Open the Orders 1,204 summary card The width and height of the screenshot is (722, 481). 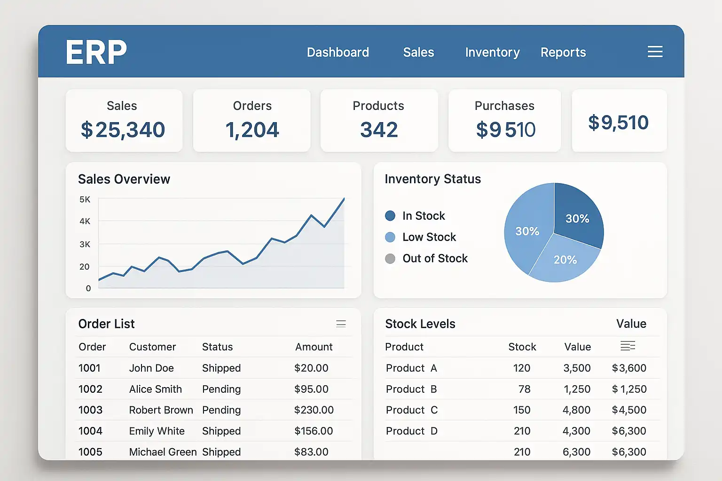[x=252, y=121]
